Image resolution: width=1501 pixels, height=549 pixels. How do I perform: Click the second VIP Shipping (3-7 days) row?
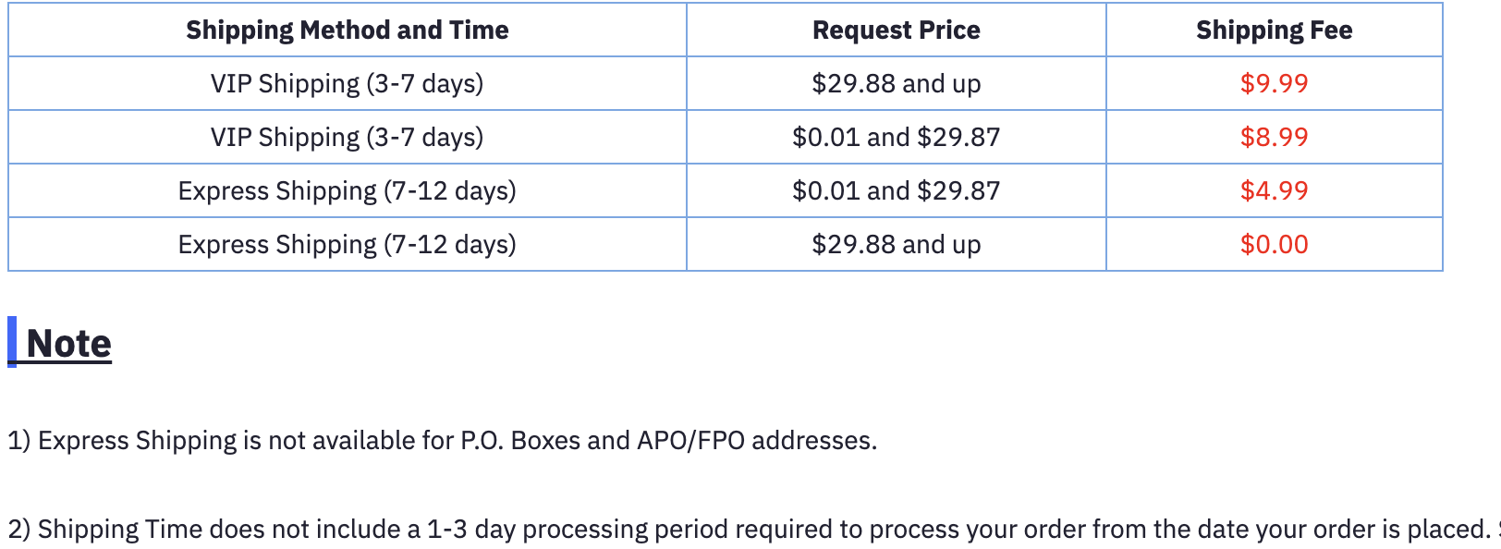347,138
